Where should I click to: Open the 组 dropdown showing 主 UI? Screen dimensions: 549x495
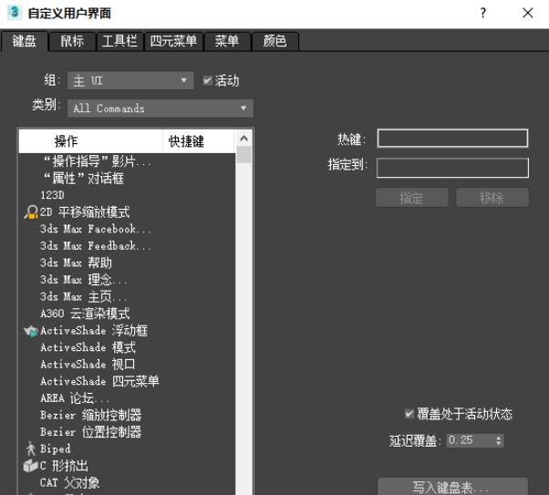click(x=130, y=80)
